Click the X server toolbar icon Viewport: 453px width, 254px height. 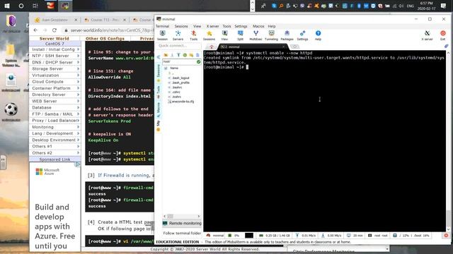(427, 35)
